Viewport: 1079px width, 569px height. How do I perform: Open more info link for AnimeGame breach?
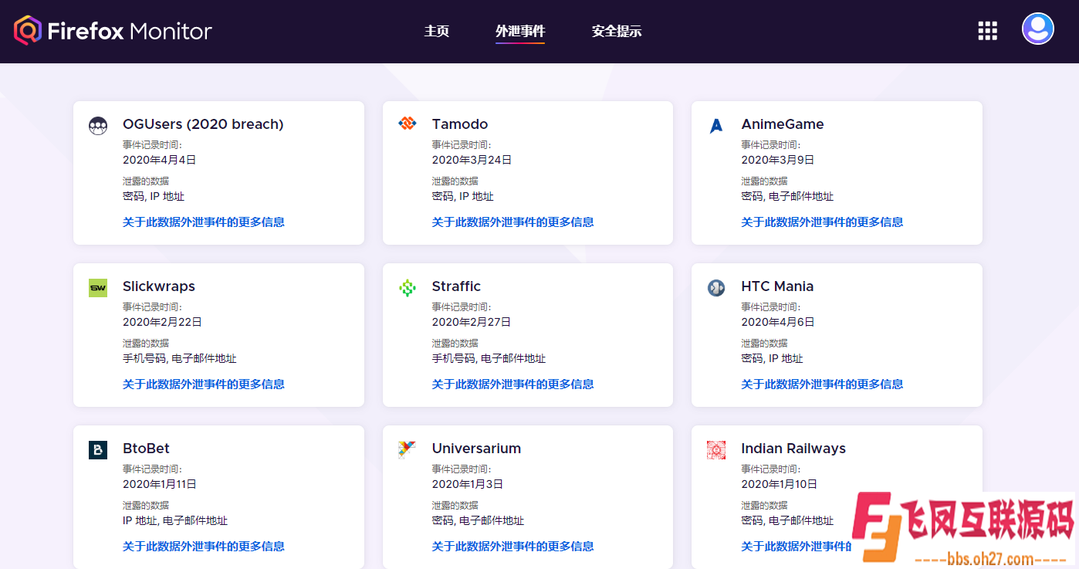coord(823,222)
